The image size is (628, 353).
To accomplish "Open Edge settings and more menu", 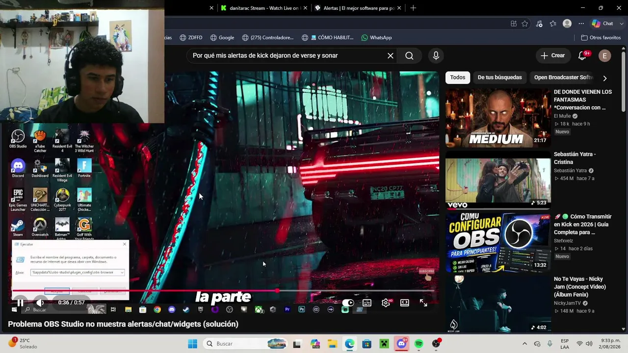I will [581, 24].
